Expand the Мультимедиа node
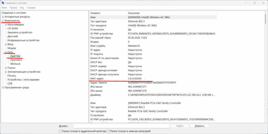This screenshot has height=134, width=268. pyautogui.click(x=6, y=25)
